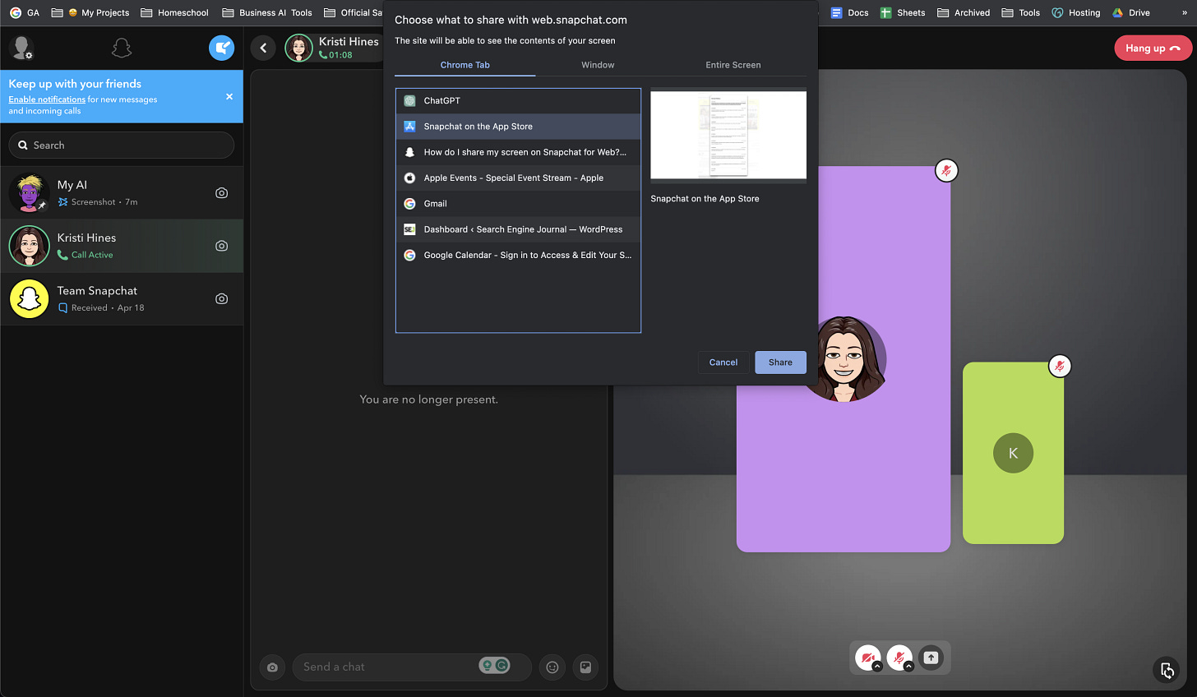Click camera icon next to Kristi Hines
Viewport: 1197px width, 697px height.
(221, 246)
